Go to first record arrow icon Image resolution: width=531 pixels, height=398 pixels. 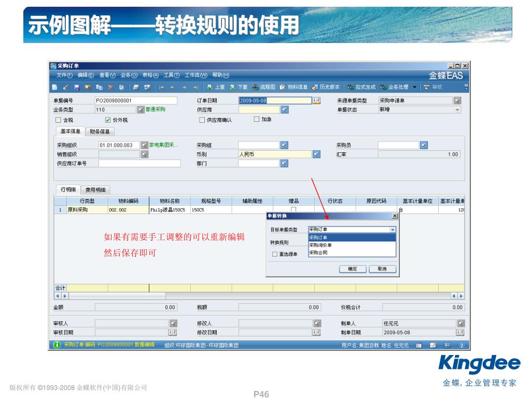[162, 87]
